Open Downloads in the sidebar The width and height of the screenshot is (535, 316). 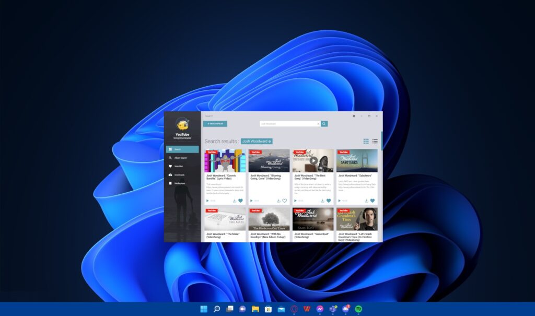coord(182,175)
